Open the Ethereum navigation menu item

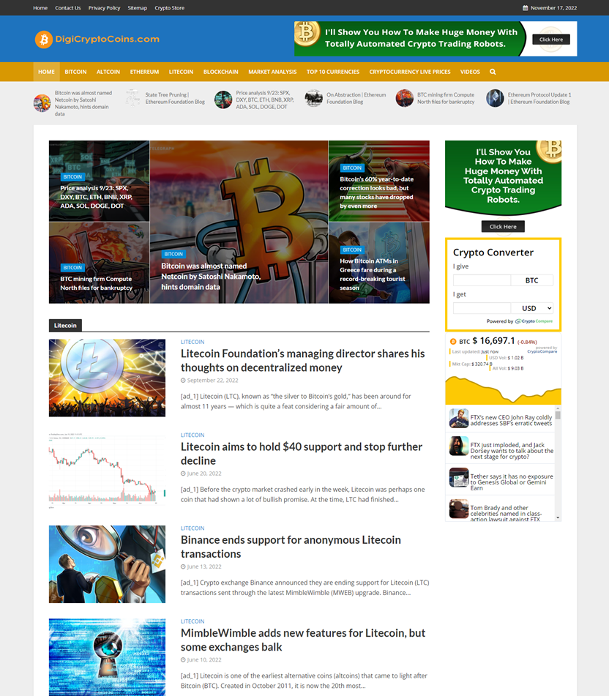click(x=144, y=72)
